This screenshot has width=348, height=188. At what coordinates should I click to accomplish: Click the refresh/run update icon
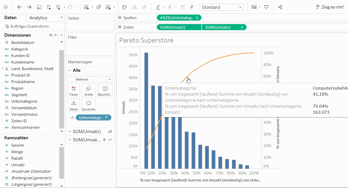click(x=70, y=7)
